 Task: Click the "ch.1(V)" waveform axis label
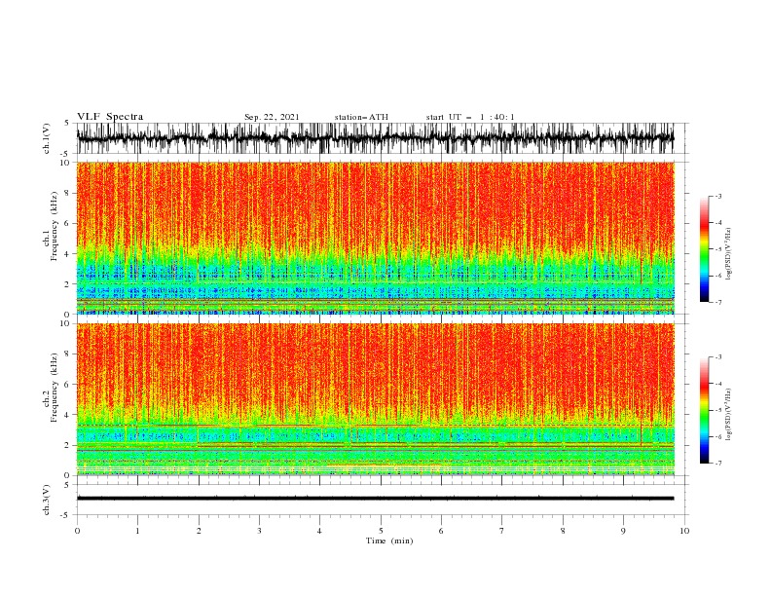coord(47,138)
